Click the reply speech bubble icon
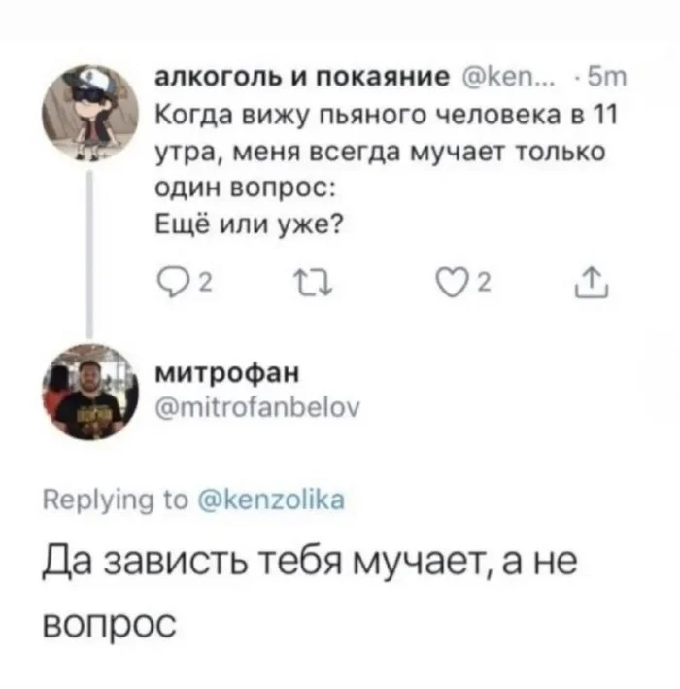This screenshot has width=680, height=689. [169, 285]
